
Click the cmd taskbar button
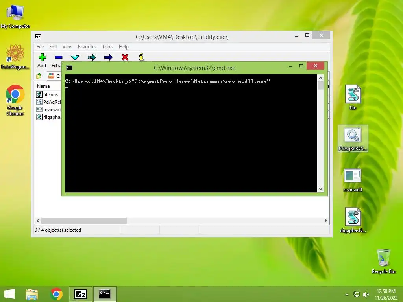(105, 294)
